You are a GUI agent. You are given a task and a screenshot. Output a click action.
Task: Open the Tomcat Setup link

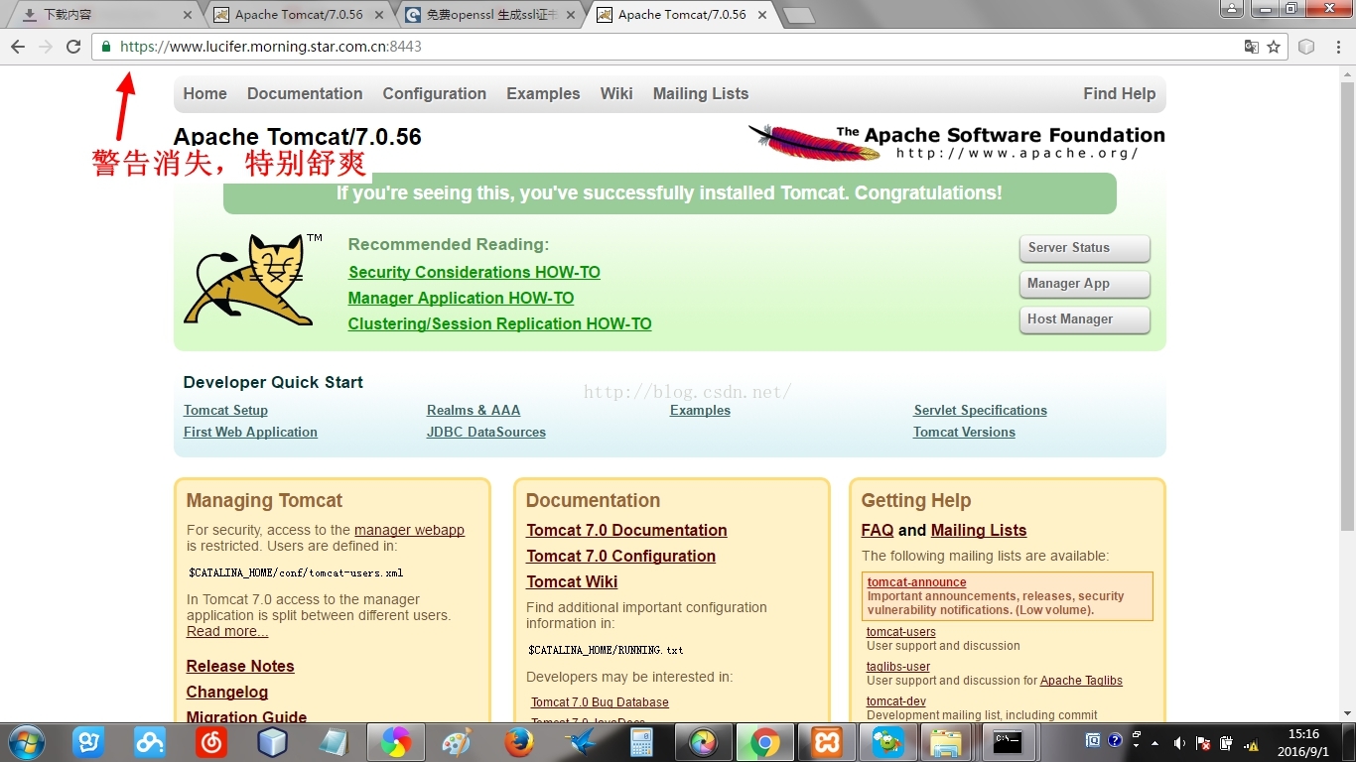(225, 410)
